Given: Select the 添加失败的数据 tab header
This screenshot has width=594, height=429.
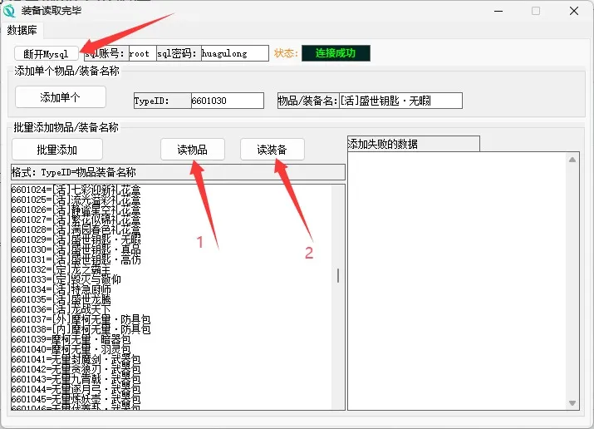Looking at the screenshot, I should click(x=413, y=144).
